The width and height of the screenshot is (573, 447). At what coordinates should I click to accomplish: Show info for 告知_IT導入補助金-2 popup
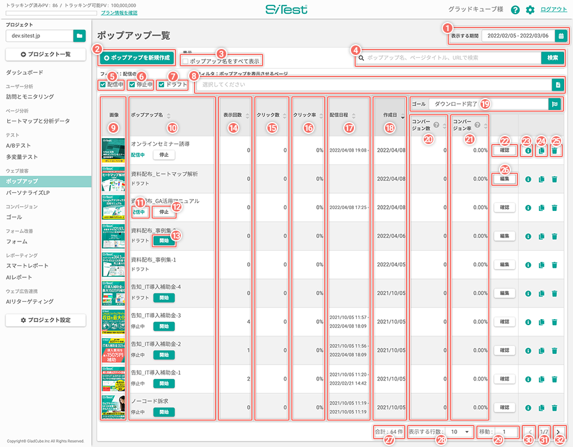[x=528, y=350]
